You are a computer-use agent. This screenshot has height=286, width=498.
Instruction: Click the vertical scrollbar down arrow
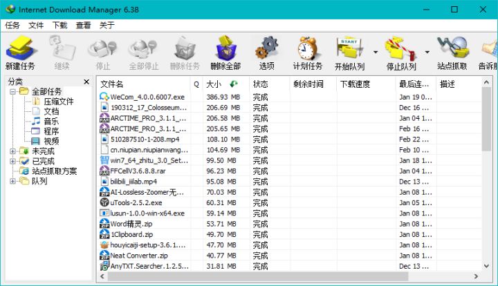click(x=486, y=266)
